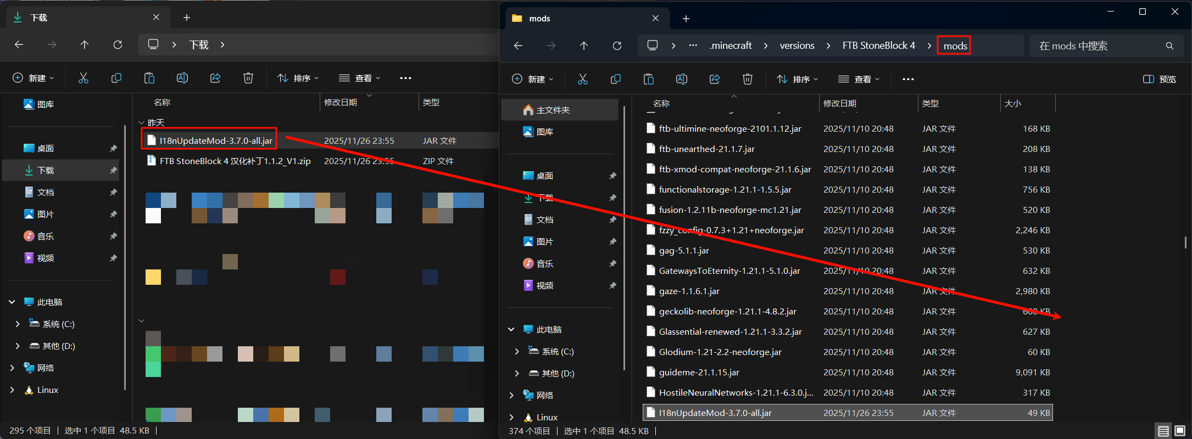Refresh the mods folder view
1192x439 pixels.
click(617, 46)
